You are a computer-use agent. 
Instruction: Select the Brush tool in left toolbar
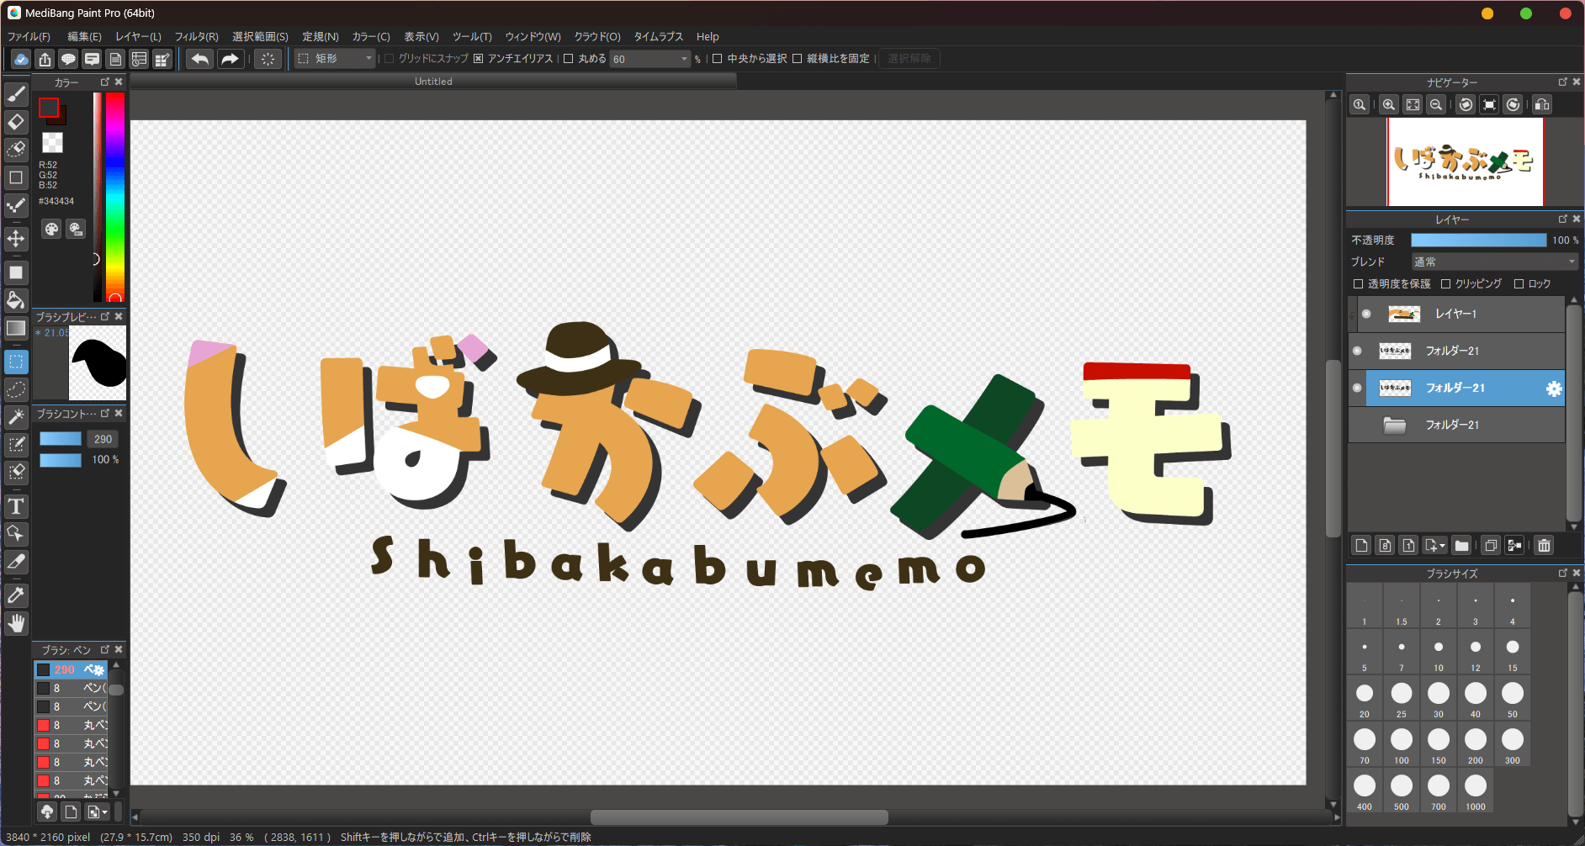pos(16,94)
